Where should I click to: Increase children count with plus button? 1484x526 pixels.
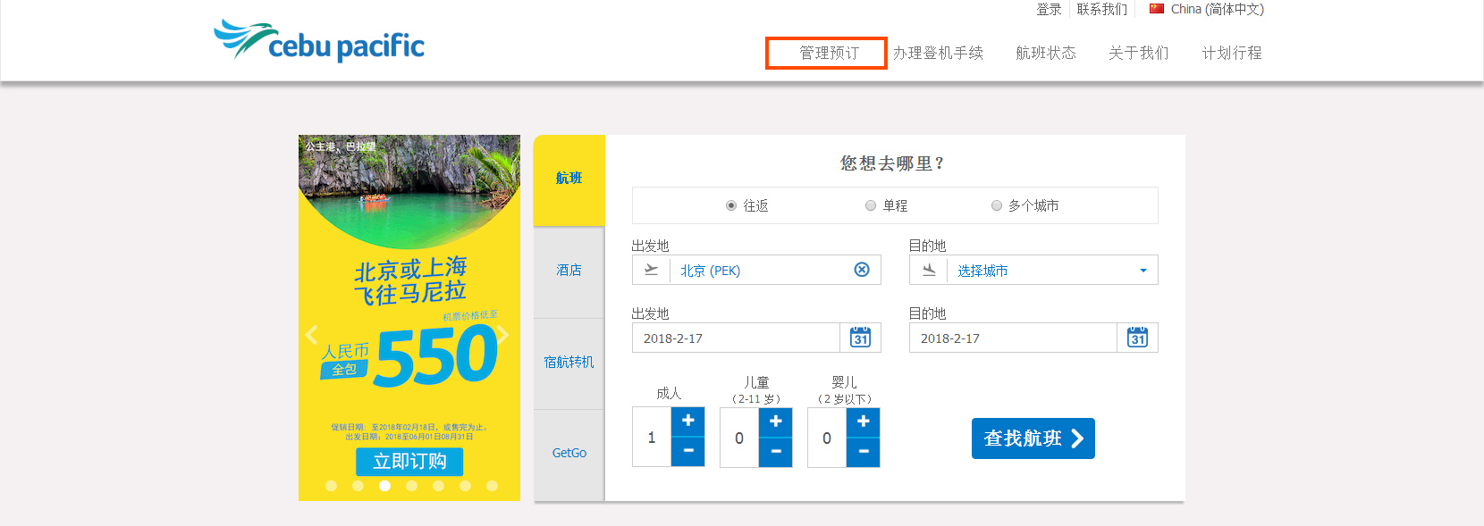pos(776,422)
